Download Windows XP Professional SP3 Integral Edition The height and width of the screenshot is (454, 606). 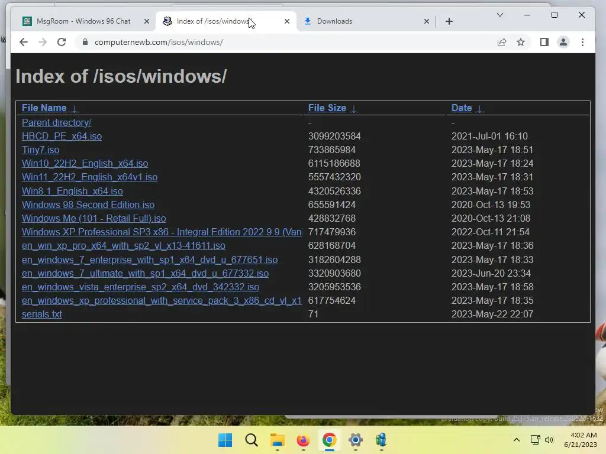pos(162,232)
